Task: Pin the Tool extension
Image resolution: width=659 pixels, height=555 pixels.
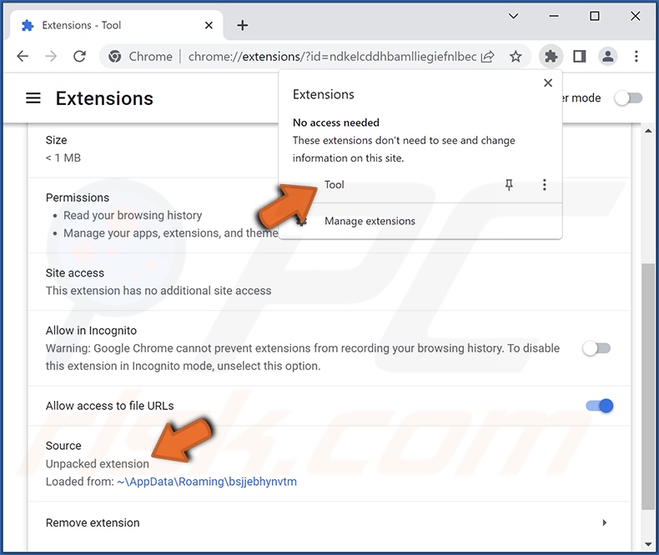Action: click(x=509, y=185)
